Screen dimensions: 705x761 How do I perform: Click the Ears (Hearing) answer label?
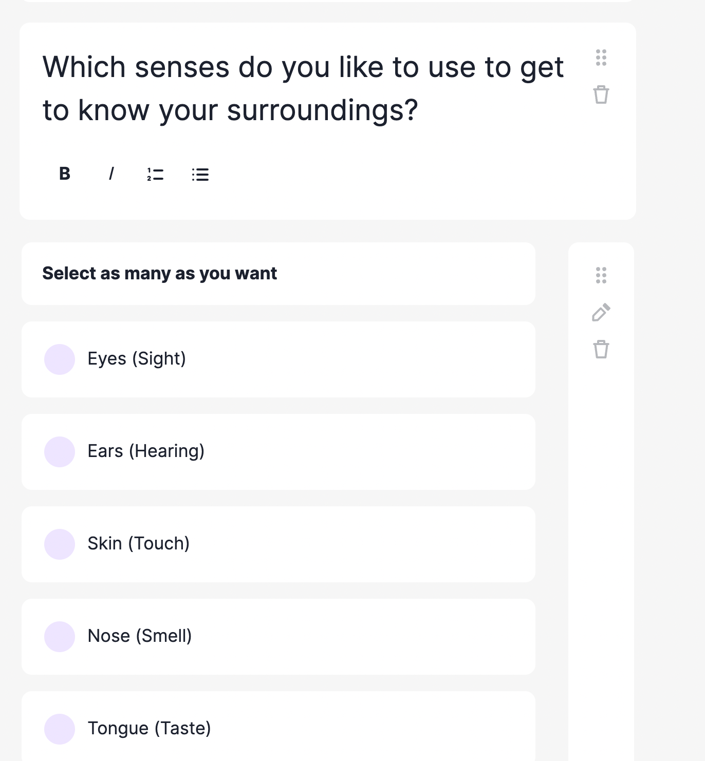146,451
